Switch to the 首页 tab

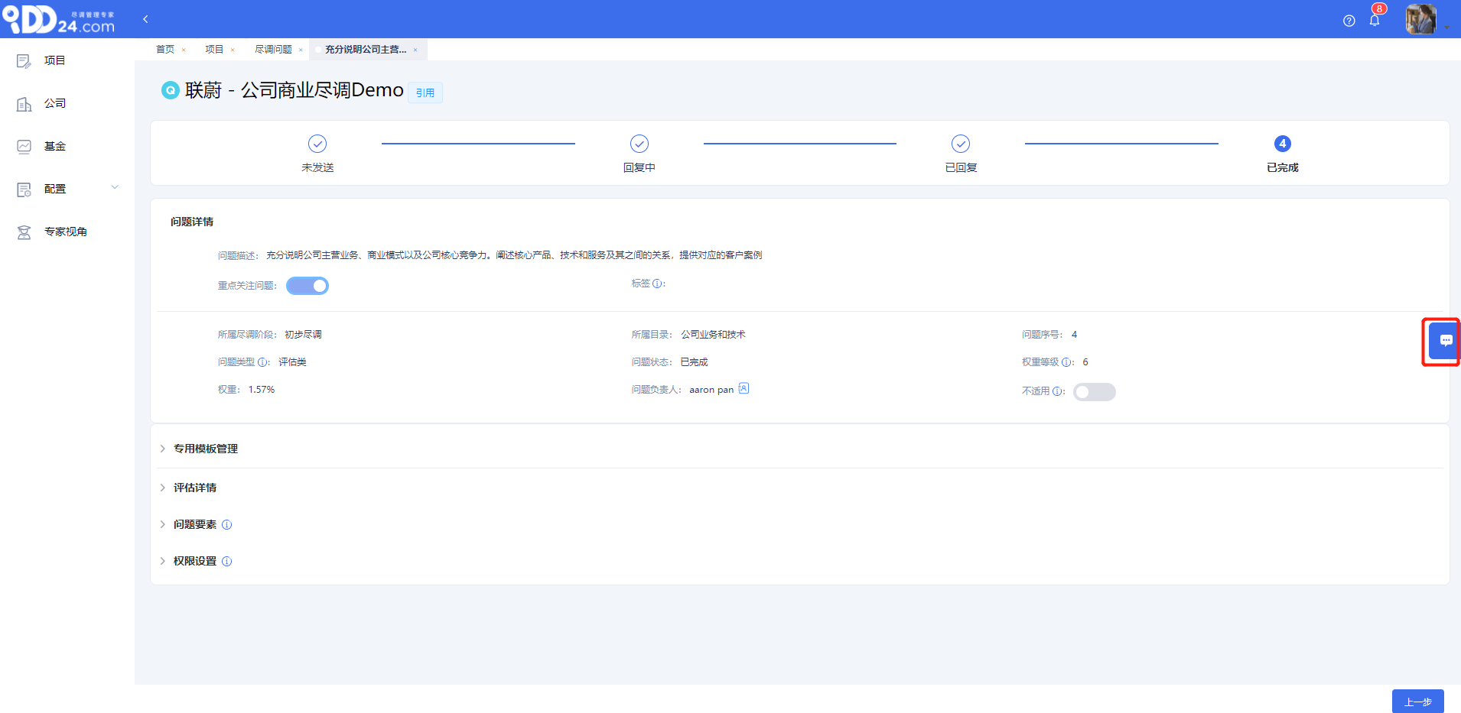[x=165, y=50]
